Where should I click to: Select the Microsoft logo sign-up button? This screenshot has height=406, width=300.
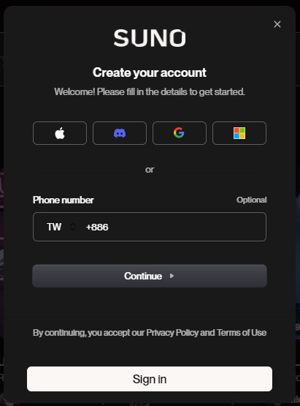(239, 133)
